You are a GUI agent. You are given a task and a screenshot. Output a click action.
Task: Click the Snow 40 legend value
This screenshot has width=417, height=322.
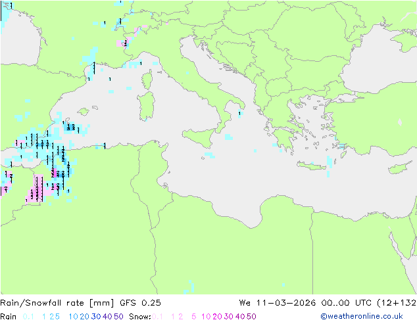coord(240,317)
